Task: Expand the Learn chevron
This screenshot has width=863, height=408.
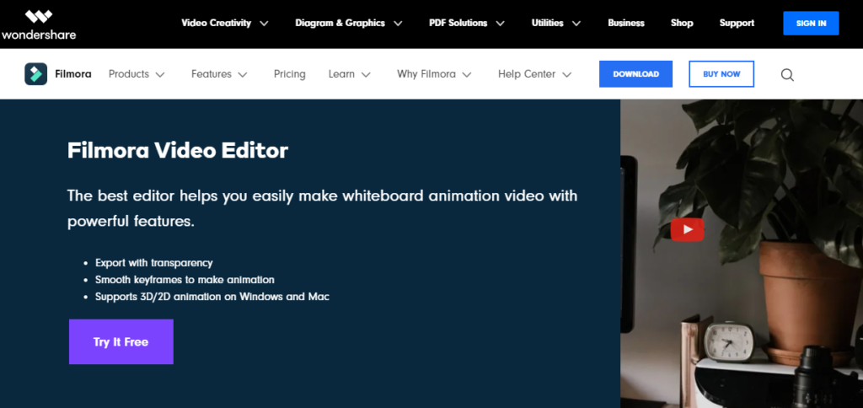Action: [x=366, y=75]
